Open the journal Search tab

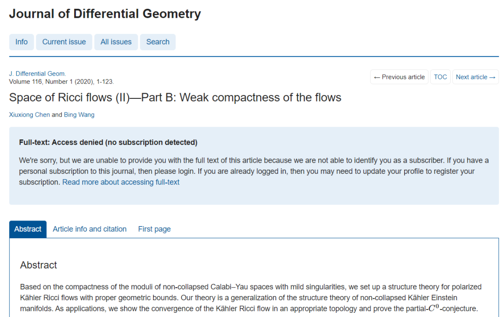point(158,42)
